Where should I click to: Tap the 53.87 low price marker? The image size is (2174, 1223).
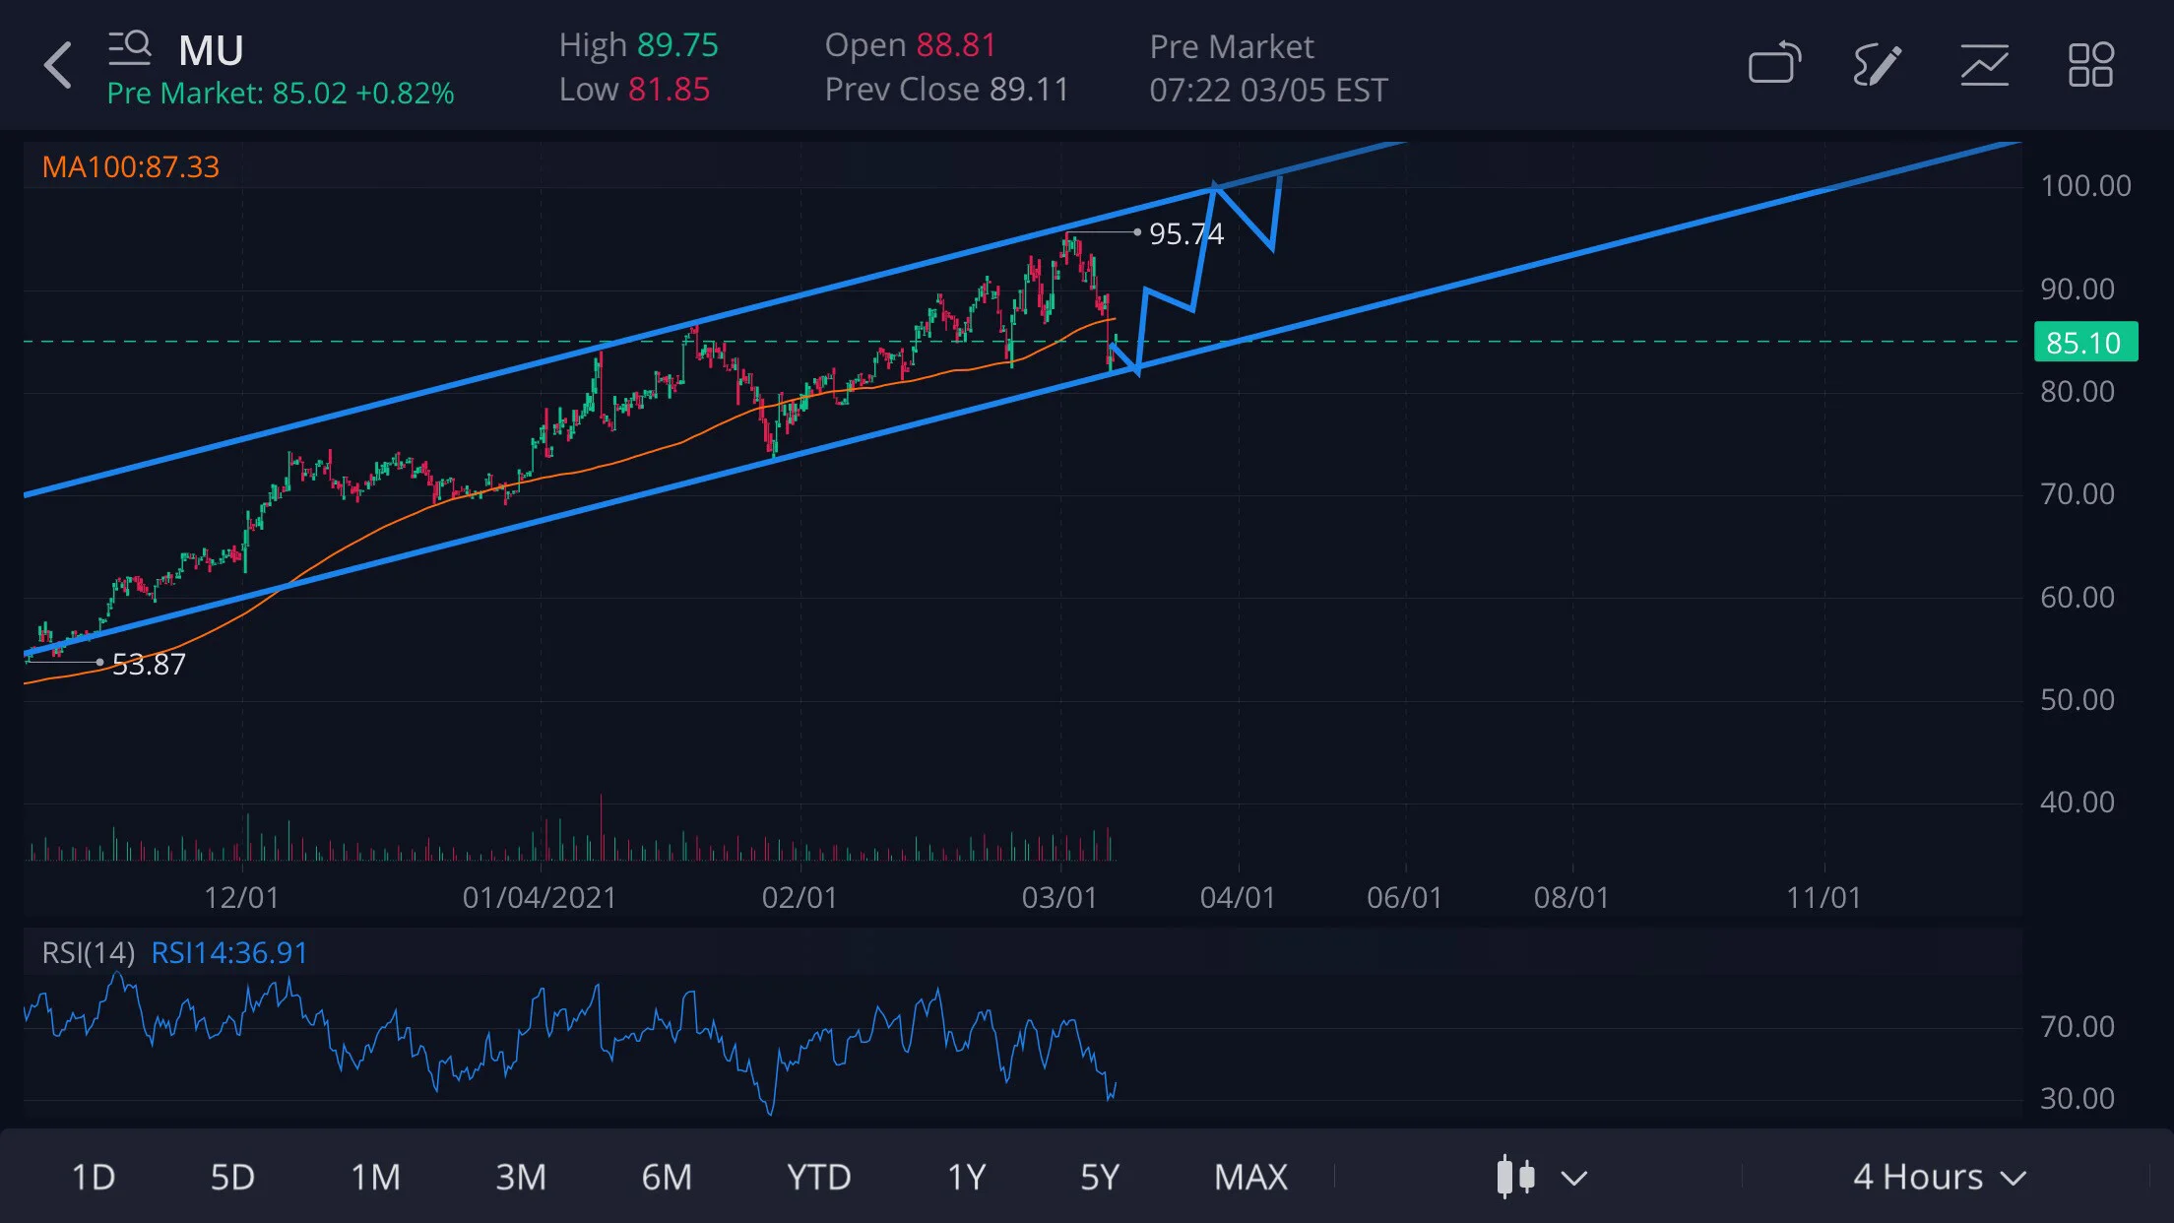(149, 664)
